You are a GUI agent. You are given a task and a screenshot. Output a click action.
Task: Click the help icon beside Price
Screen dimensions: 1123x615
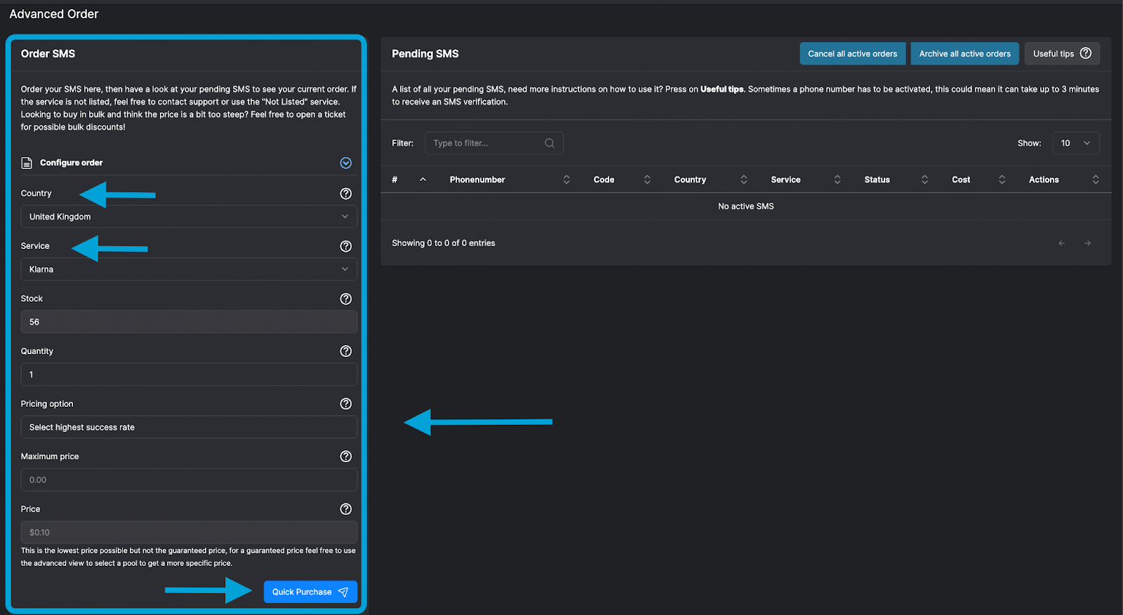345,509
